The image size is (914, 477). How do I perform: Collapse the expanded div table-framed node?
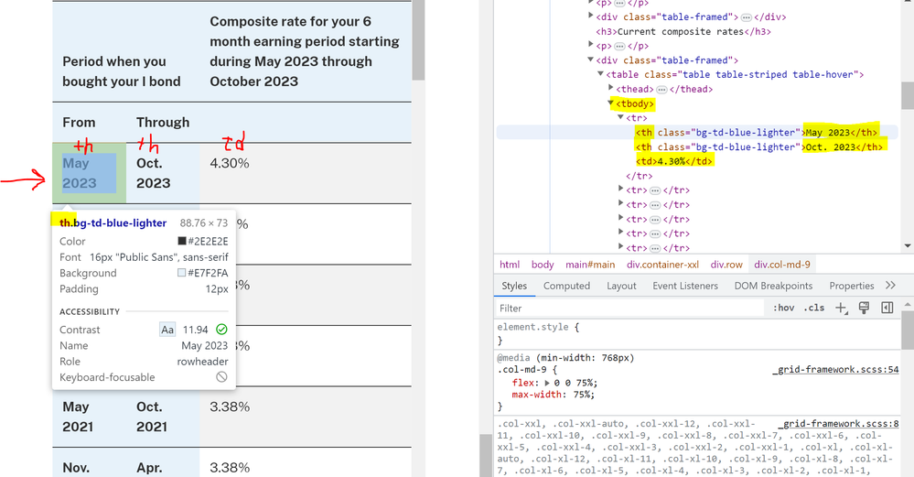click(x=590, y=60)
